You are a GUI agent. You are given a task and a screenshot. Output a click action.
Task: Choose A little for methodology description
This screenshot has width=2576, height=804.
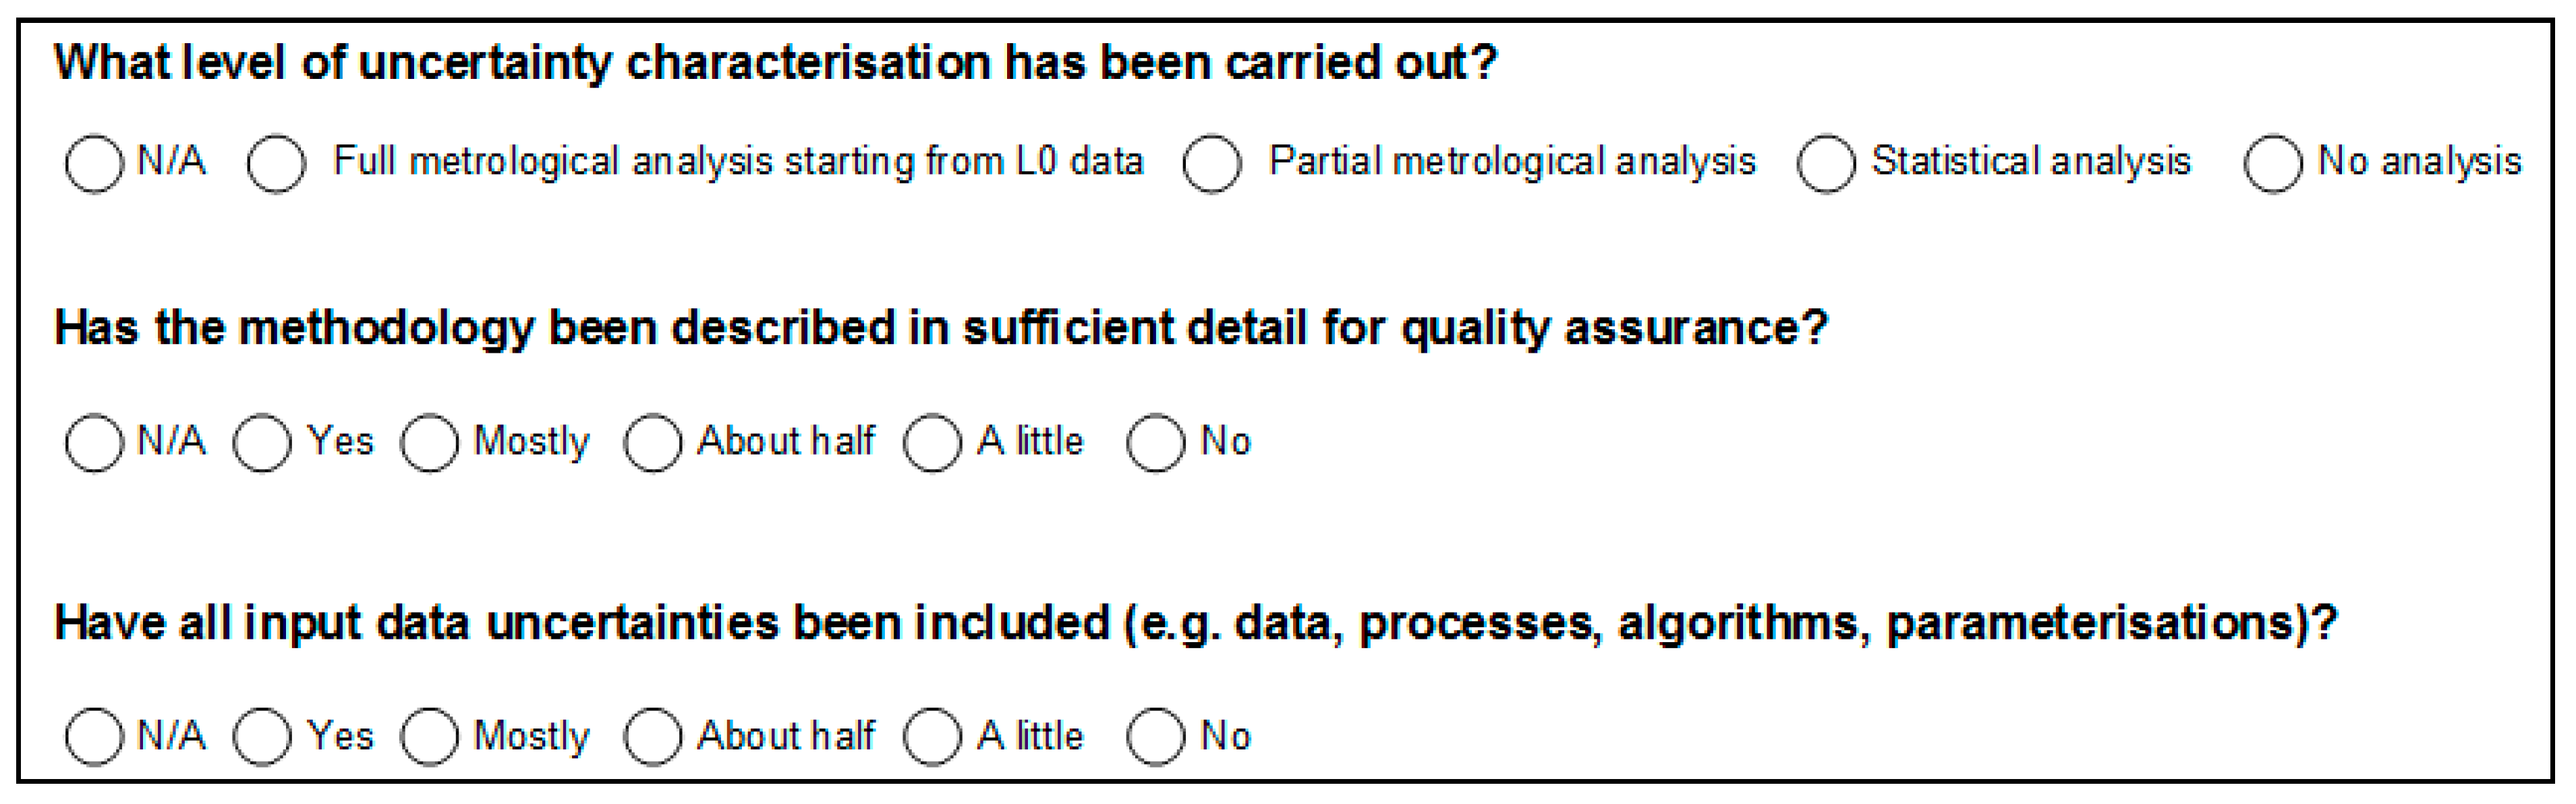pyautogui.click(x=933, y=443)
